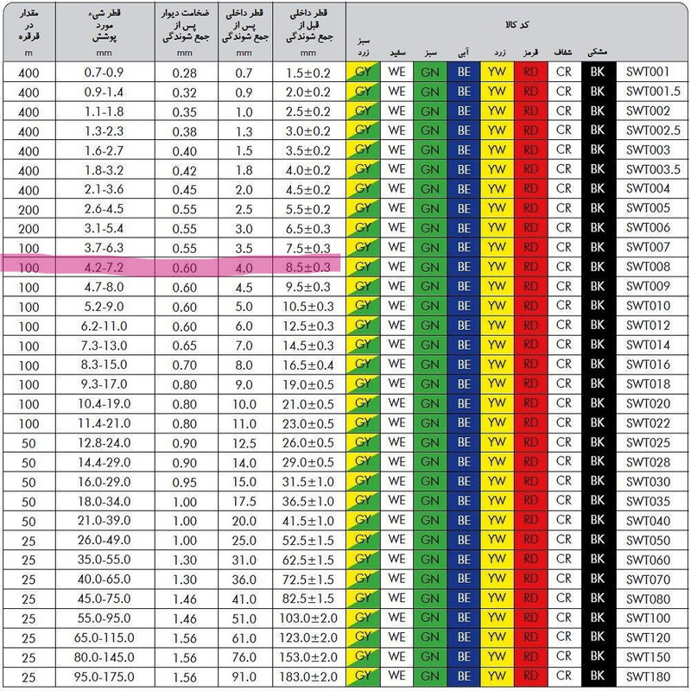The width and height of the screenshot is (691, 691).
Task: Click product code SWT008
Action: tap(648, 266)
